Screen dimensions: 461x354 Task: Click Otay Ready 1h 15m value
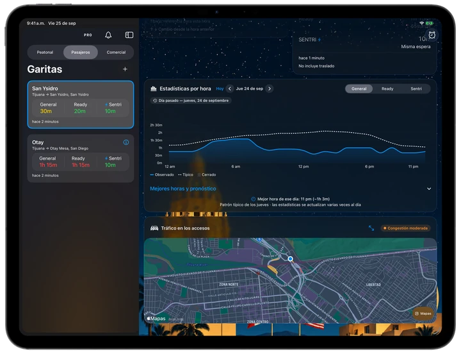[x=81, y=165]
